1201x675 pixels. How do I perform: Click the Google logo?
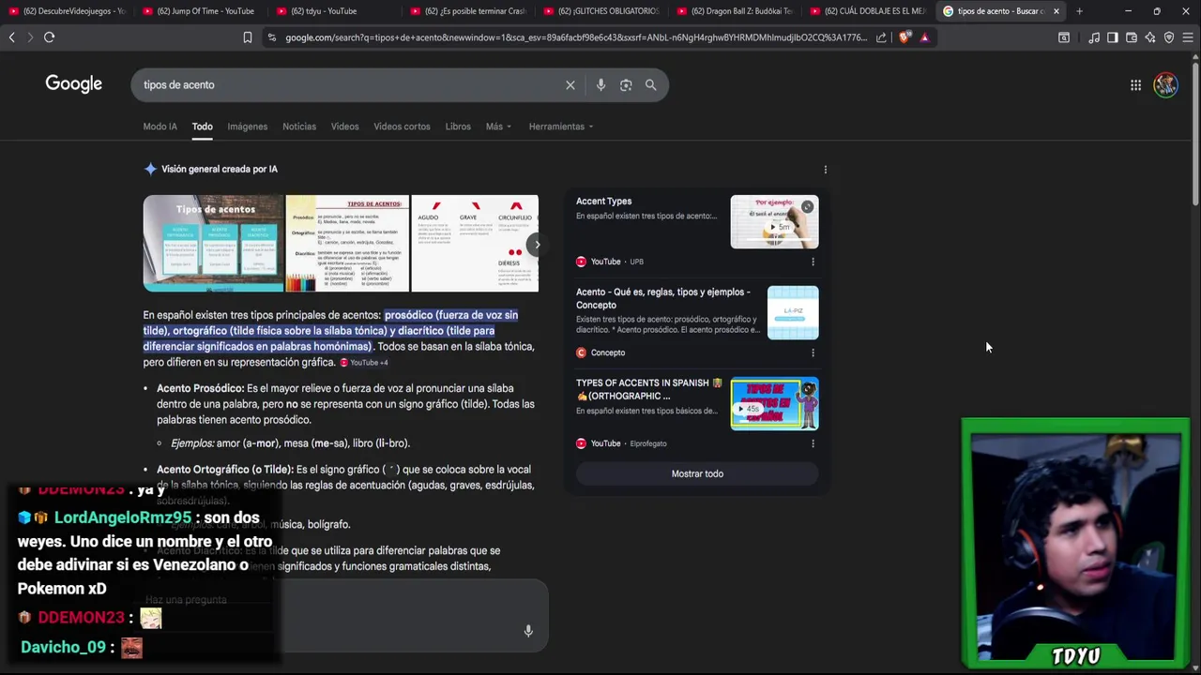coord(73,84)
